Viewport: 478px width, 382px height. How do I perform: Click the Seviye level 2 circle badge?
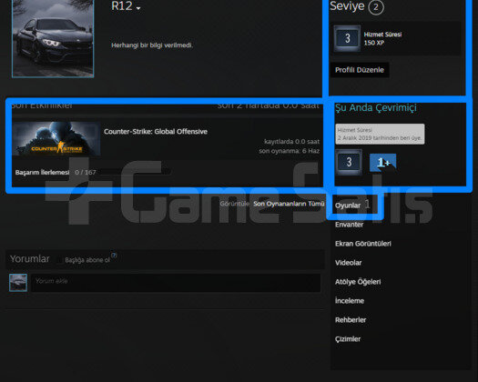point(376,7)
